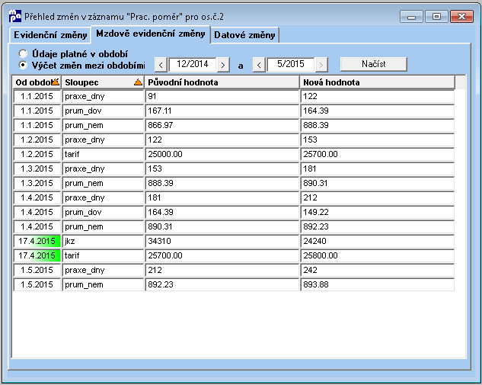The height and width of the screenshot is (385, 482).
Task: Click the original value 25000.00
Action: coord(222,154)
